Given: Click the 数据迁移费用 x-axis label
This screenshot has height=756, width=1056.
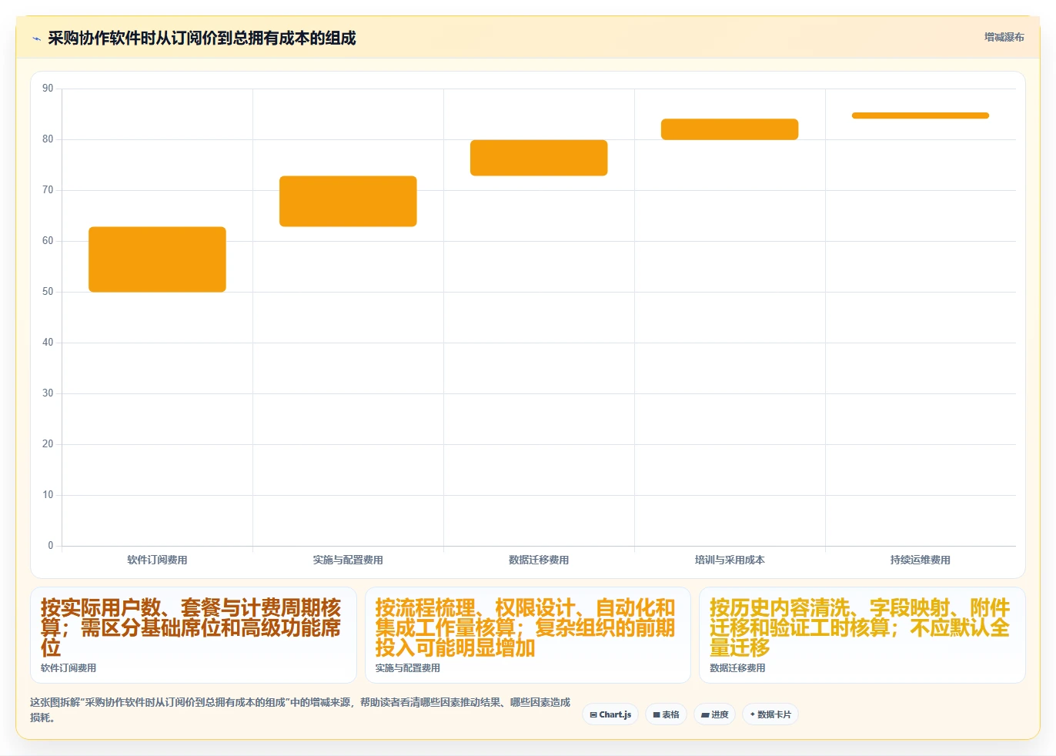Looking at the screenshot, I should [x=539, y=560].
